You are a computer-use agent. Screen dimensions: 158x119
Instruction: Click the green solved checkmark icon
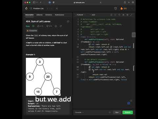(x=33, y=26)
